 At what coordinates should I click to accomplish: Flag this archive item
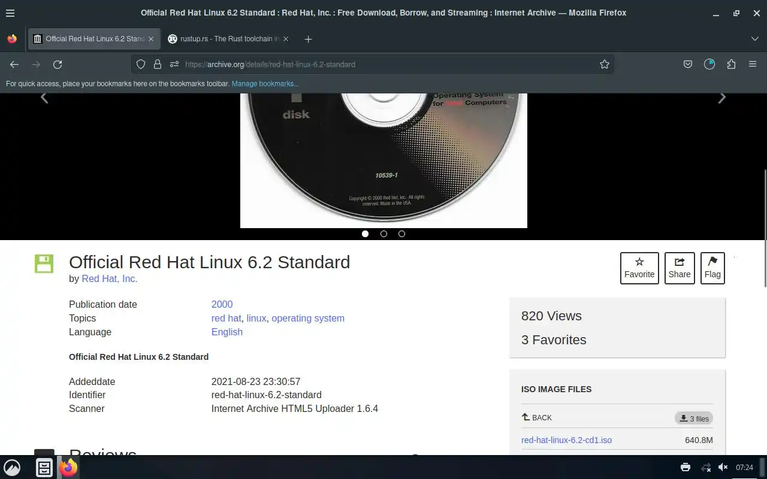coord(712,268)
